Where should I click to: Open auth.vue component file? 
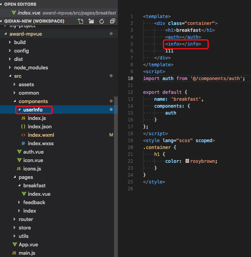tap(33, 152)
